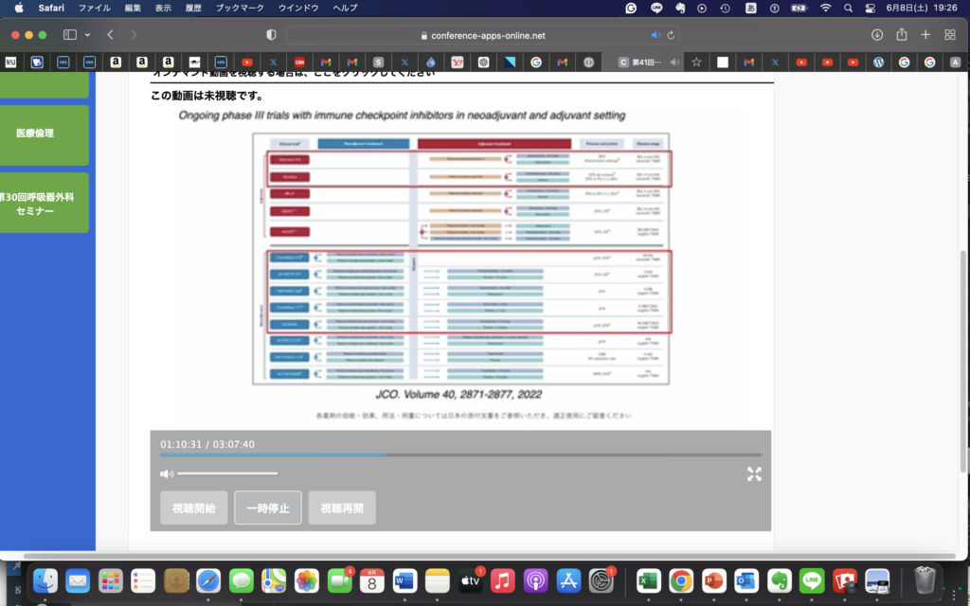Reload the page with the refresh icon
The height and width of the screenshot is (606, 970).
(x=672, y=35)
